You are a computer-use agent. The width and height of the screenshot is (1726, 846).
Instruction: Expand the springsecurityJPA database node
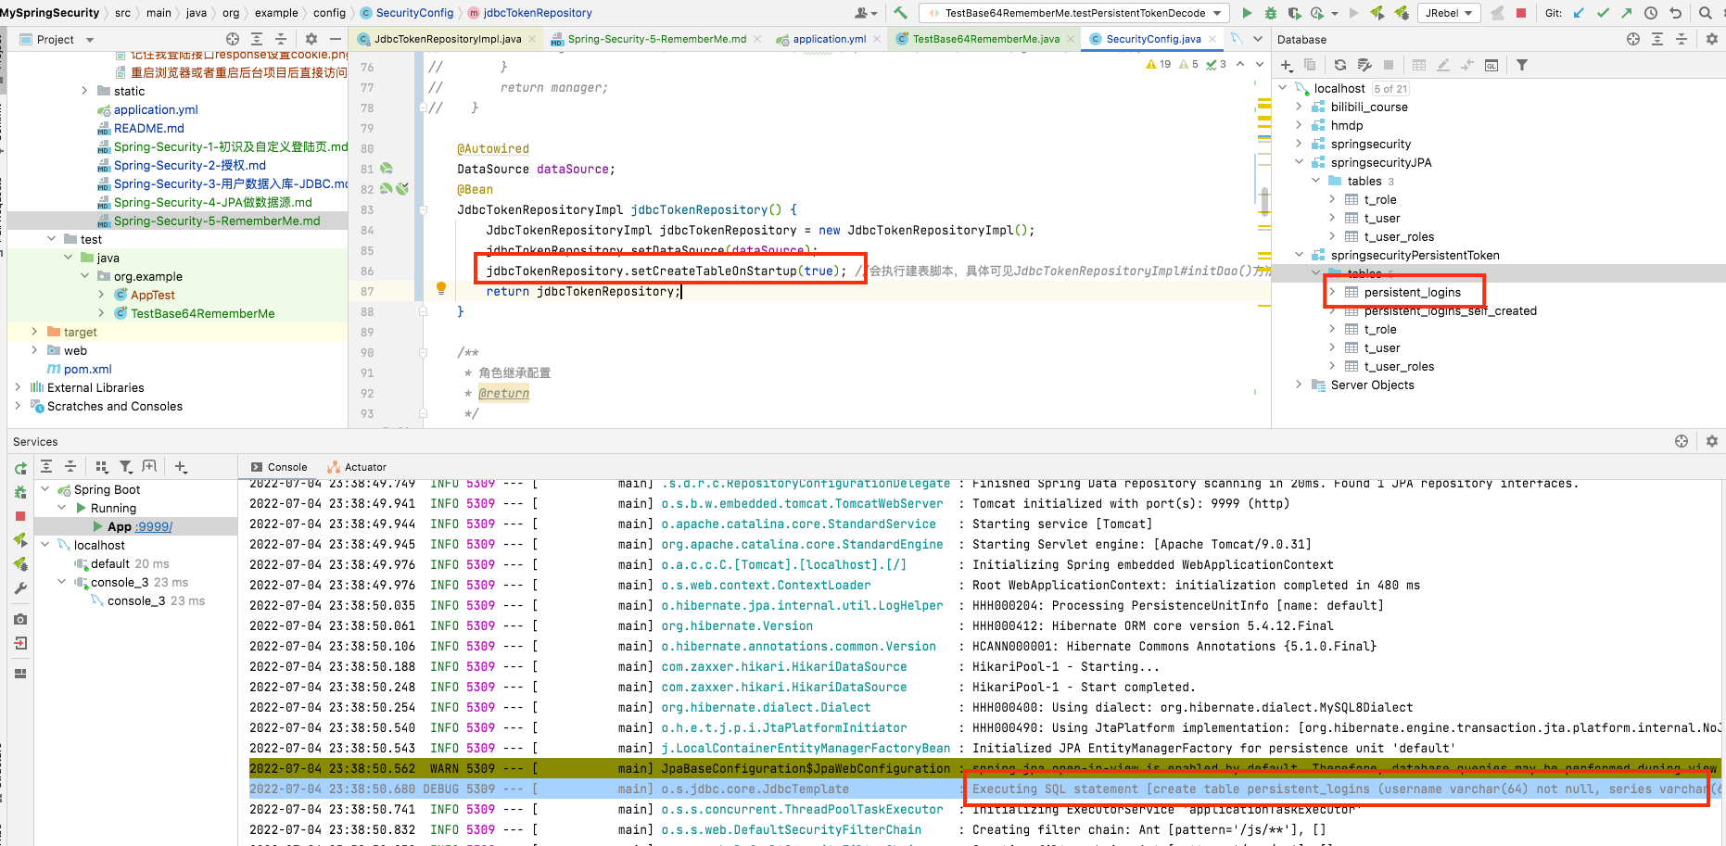pyautogui.click(x=1299, y=162)
